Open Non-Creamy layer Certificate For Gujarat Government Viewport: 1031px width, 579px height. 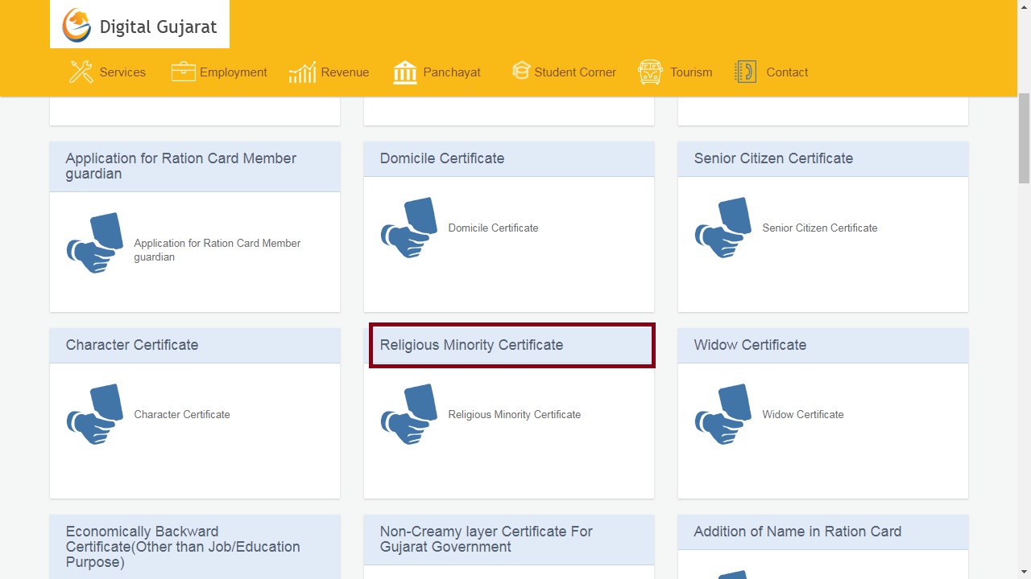pyautogui.click(x=486, y=539)
